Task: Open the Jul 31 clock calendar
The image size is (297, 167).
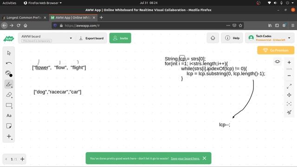Action: pyautogui.click(x=148, y=3)
